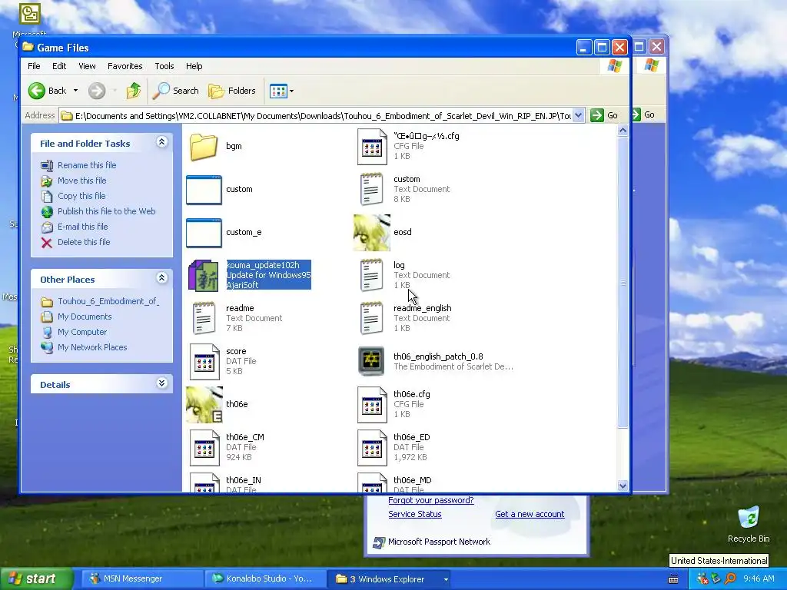Image resolution: width=787 pixels, height=590 pixels.
Task: Select kouma_update102h updater icon
Action: pos(203,276)
